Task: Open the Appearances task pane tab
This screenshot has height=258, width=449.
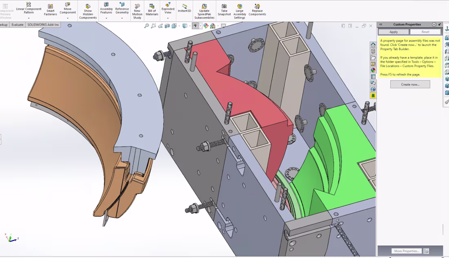Action: [373, 70]
